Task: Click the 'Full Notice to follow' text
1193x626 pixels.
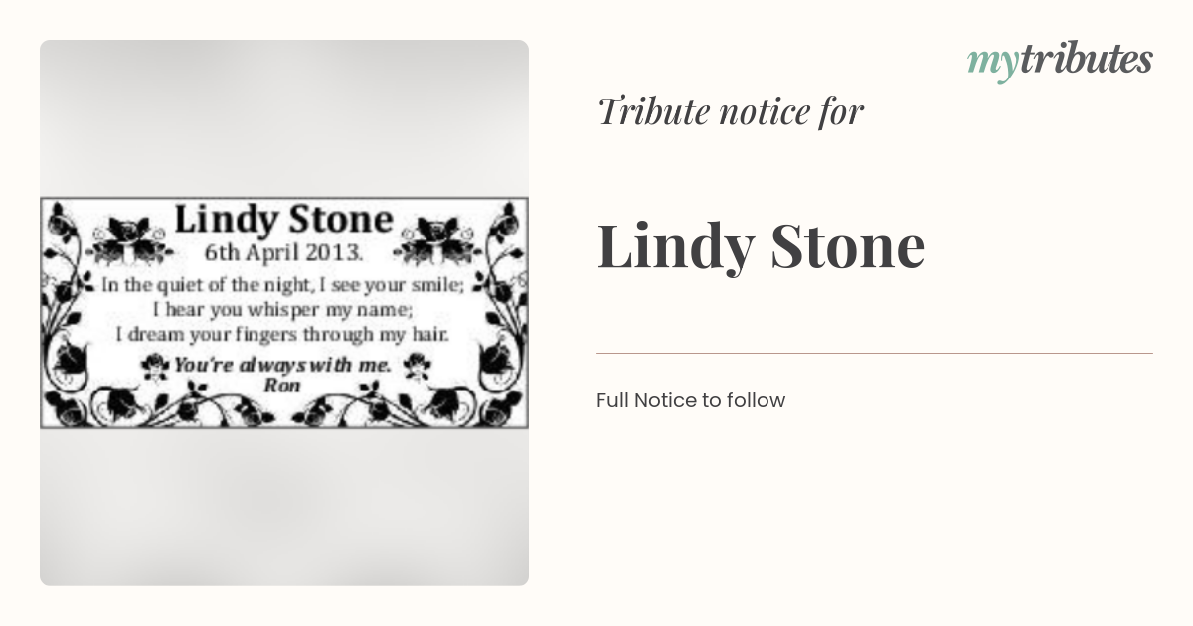Action: (691, 400)
